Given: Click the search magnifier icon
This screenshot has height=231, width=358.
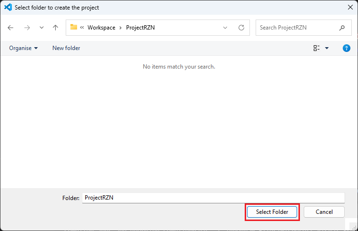Looking at the screenshot, I should tap(342, 28).
